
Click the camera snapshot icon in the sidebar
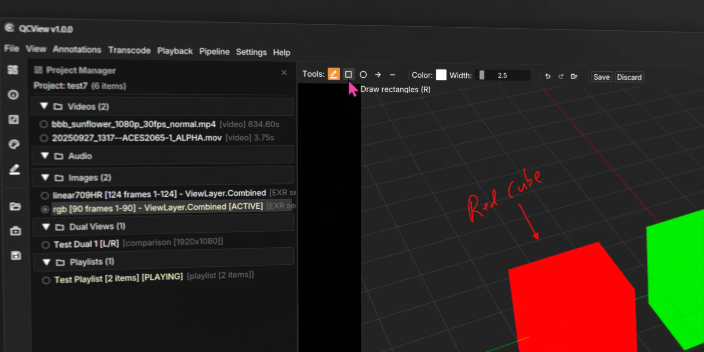pyautogui.click(x=15, y=231)
